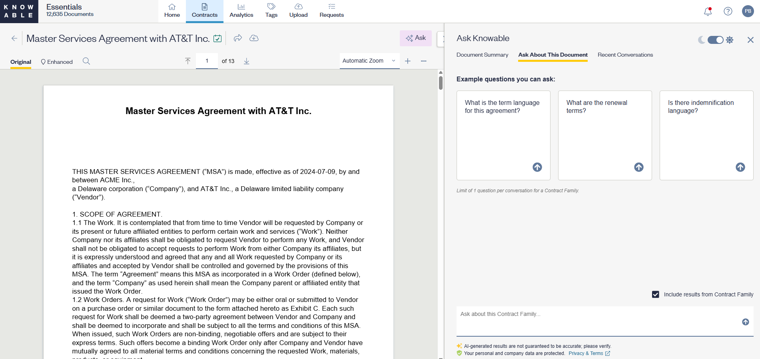
Task: Open the PB user profile avatar
Action: coord(748,11)
